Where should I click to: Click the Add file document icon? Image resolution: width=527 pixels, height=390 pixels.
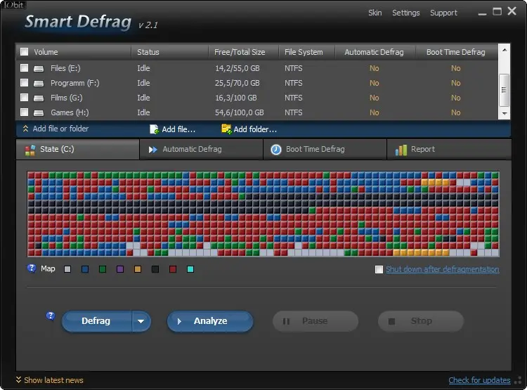pos(154,129)
